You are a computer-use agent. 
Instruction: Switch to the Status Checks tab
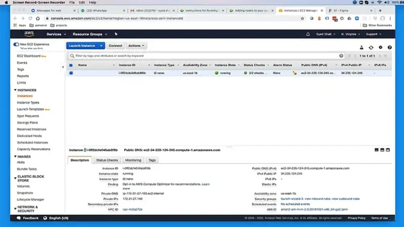coord(107,160)
